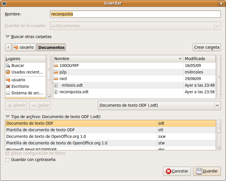This screenshot has width=226, height=181.
Task: Click the p2p folder icon
Action: (x=56, y=72)
